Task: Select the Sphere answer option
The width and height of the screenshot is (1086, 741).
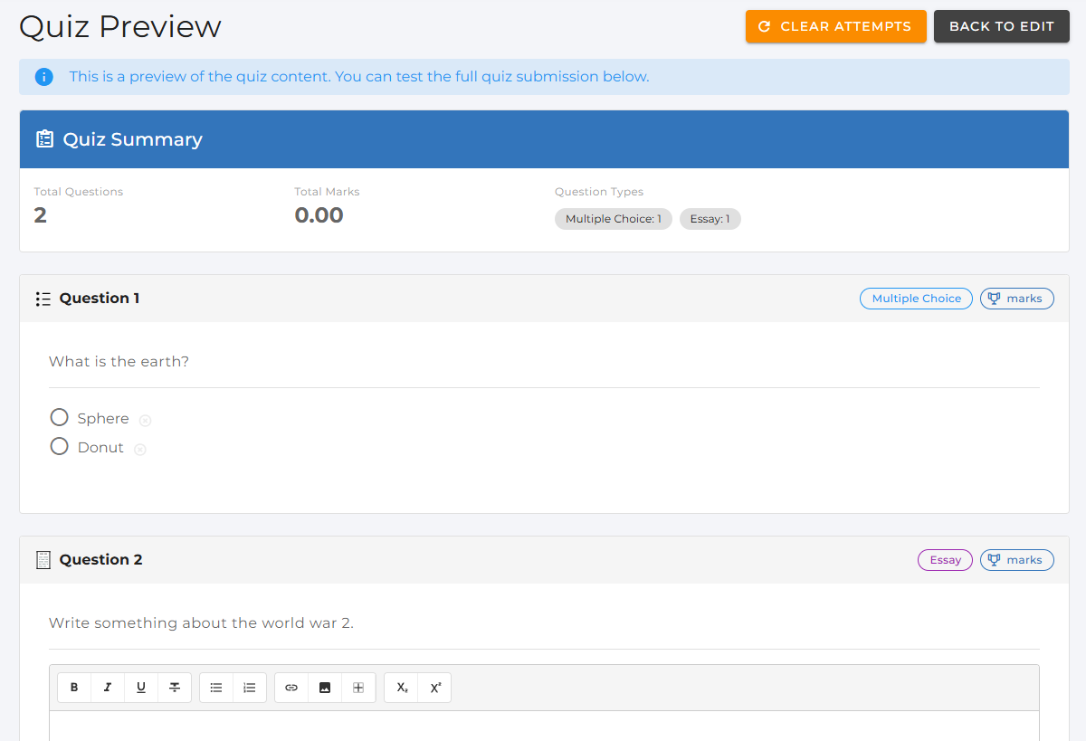Action: coord(60,417)
